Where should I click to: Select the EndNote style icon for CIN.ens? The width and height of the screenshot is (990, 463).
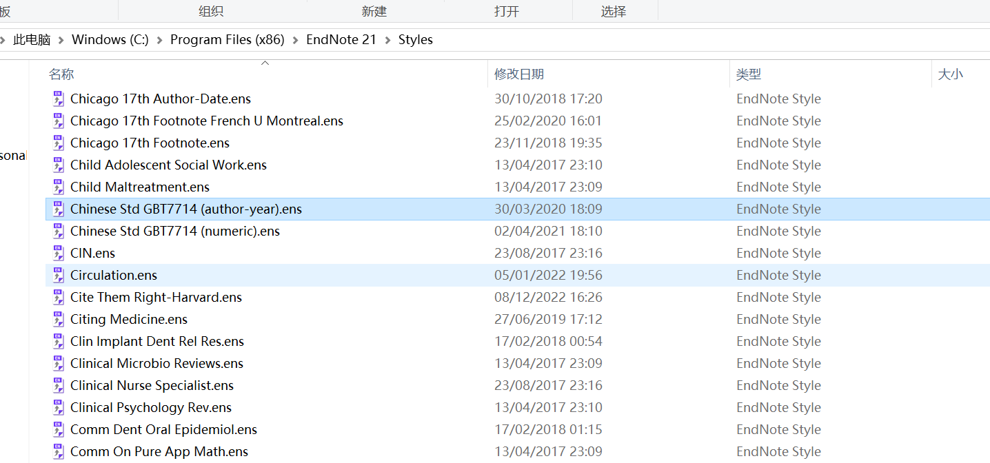point(58,253)
